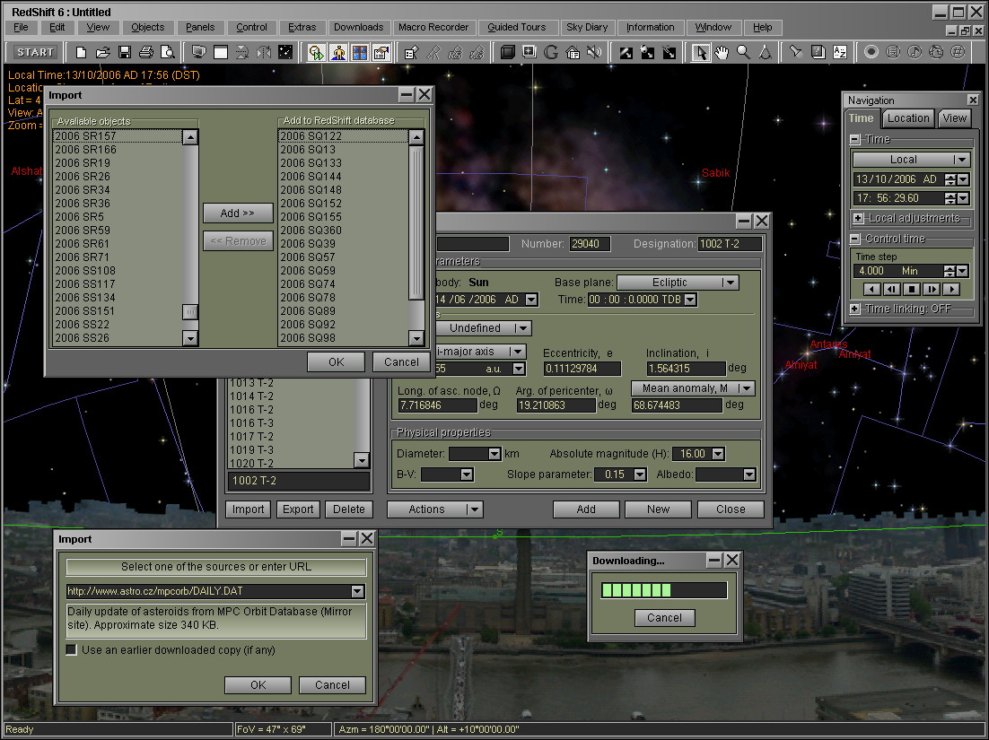Click the Eccentricity value input field

582,369
